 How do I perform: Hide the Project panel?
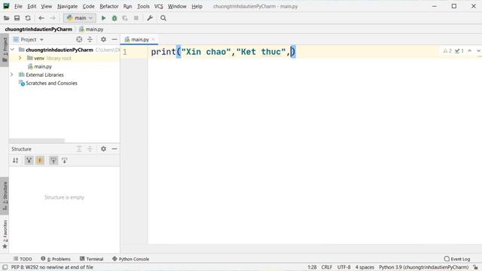pyautogui.click(x=114, y=39)
